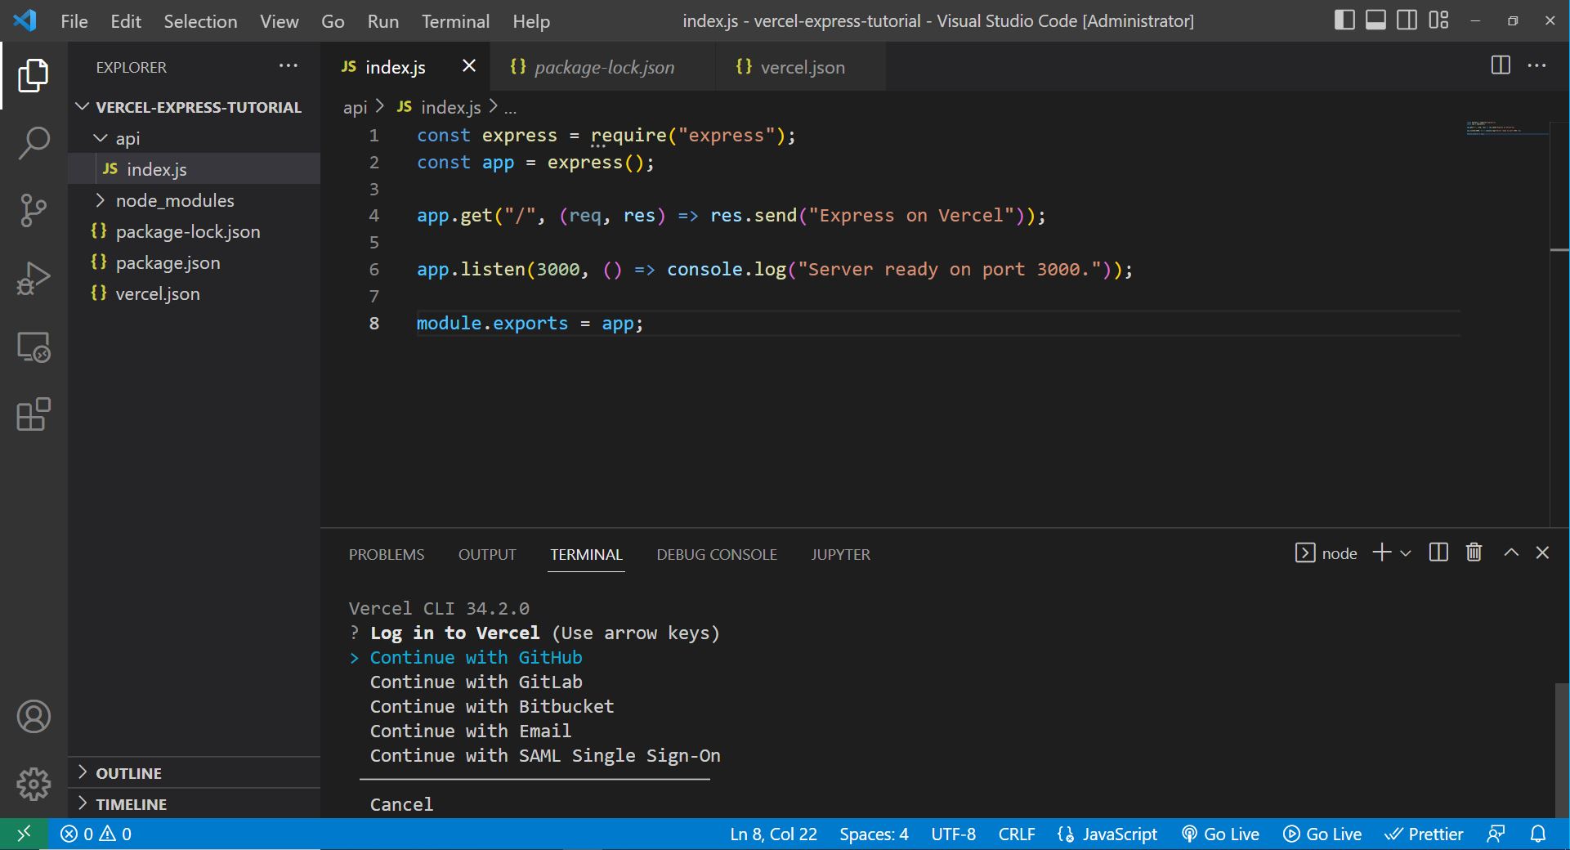Click Explorer's more actions ellipsis
Viewport: 1570px width, 850px height.
click(289, 66)
